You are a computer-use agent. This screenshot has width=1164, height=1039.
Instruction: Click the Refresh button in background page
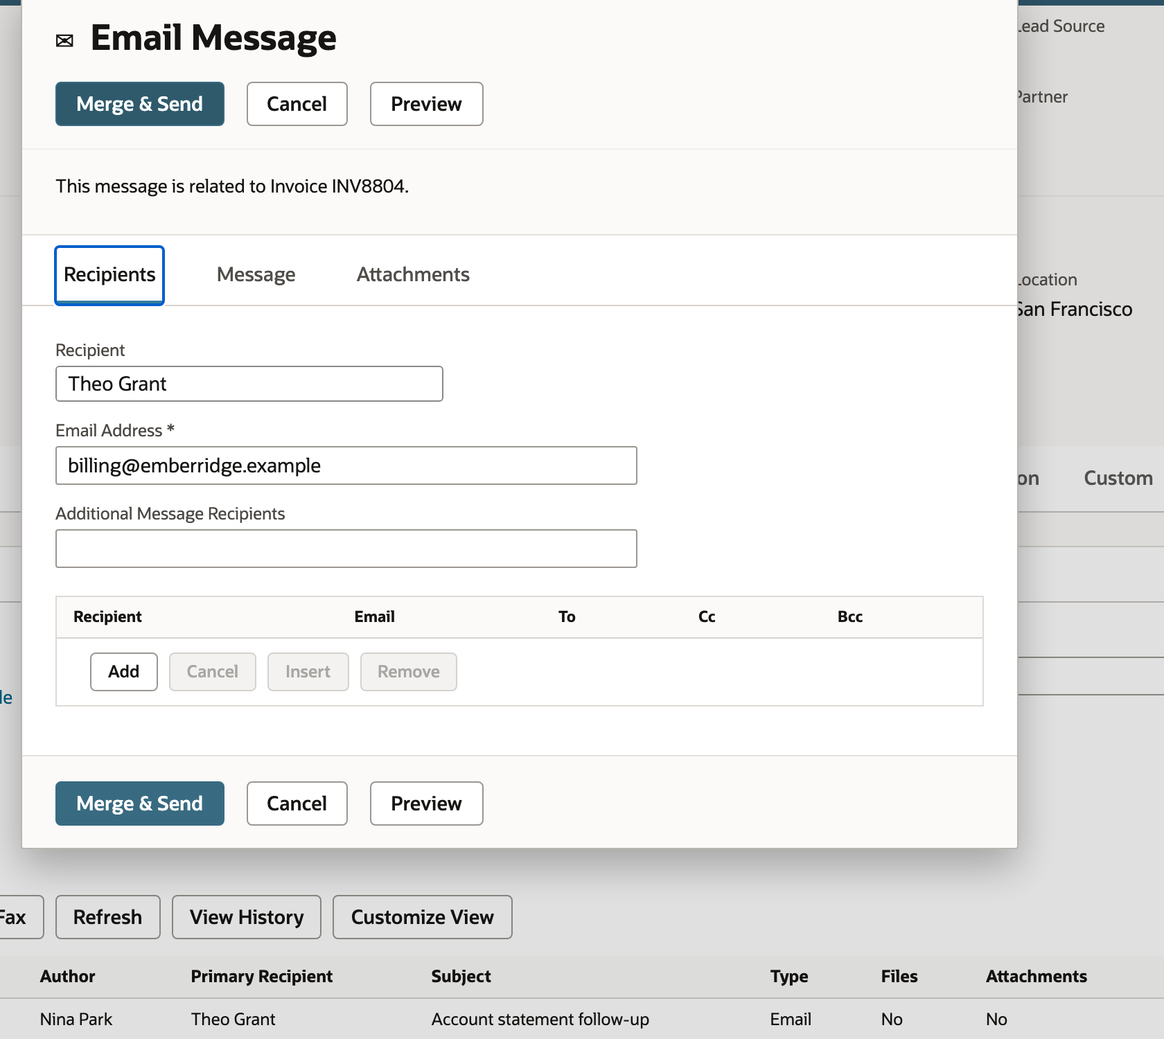(108, 917)
